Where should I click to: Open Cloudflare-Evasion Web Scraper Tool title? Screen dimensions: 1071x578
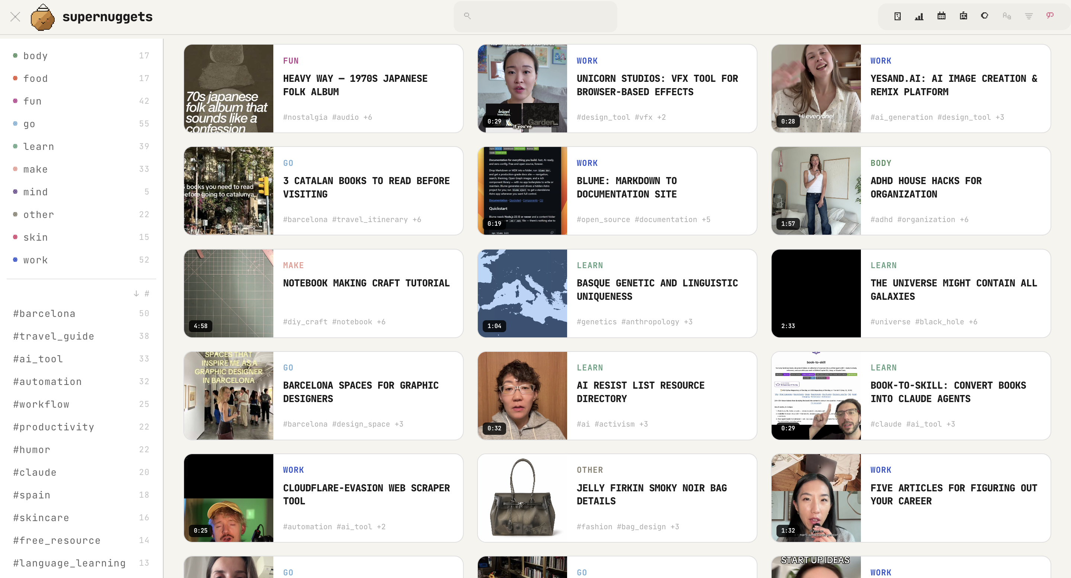366,494
